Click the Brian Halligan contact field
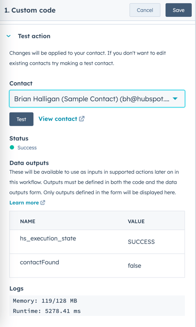The width and height of the screenshot is (196, 327). pos(97,99)
